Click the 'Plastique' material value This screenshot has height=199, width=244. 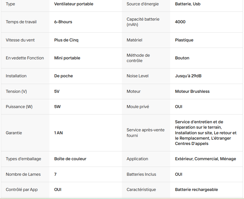click(184, 40)
